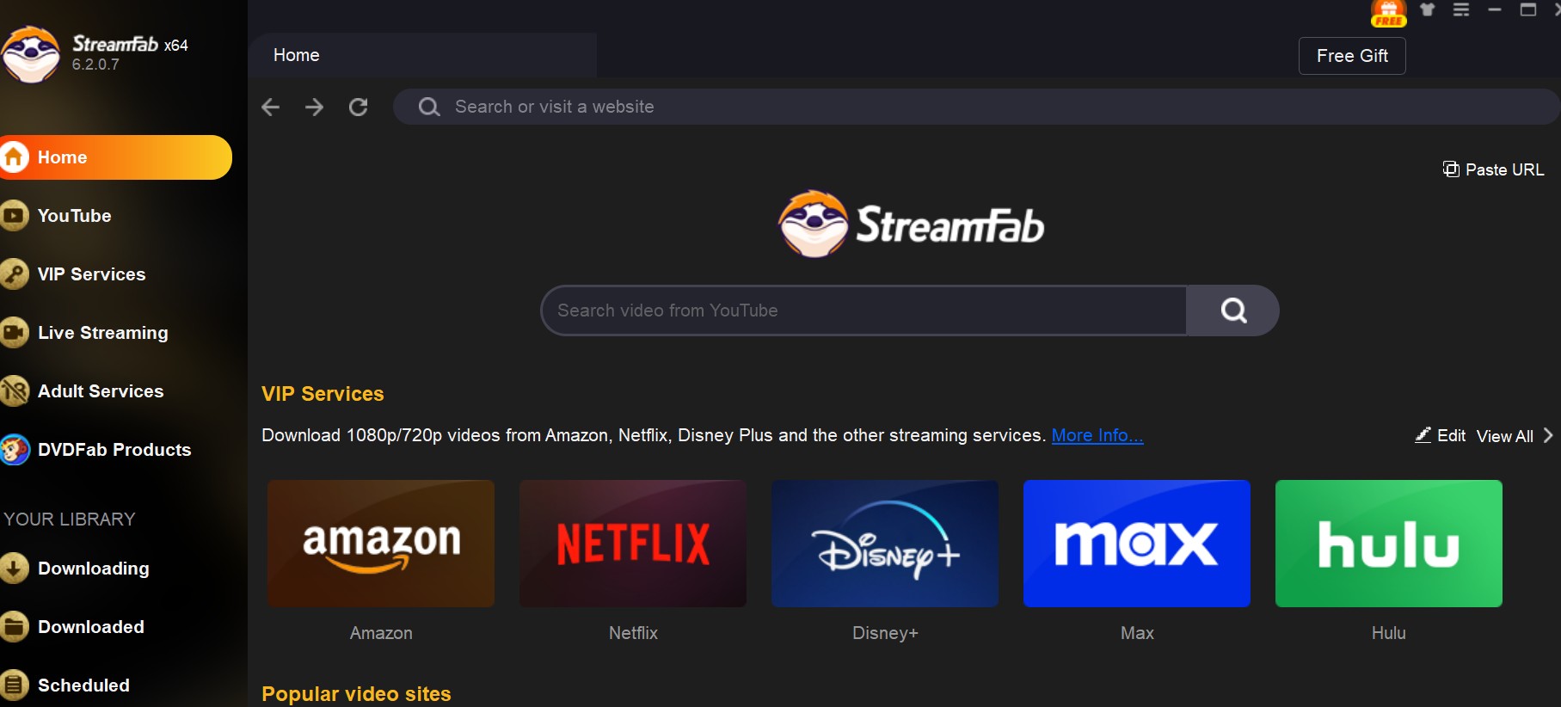Click the StreamFab logo in sidebar header
Screen dimensions: 1561x707
pyautogui.click(x=31, y=54)
